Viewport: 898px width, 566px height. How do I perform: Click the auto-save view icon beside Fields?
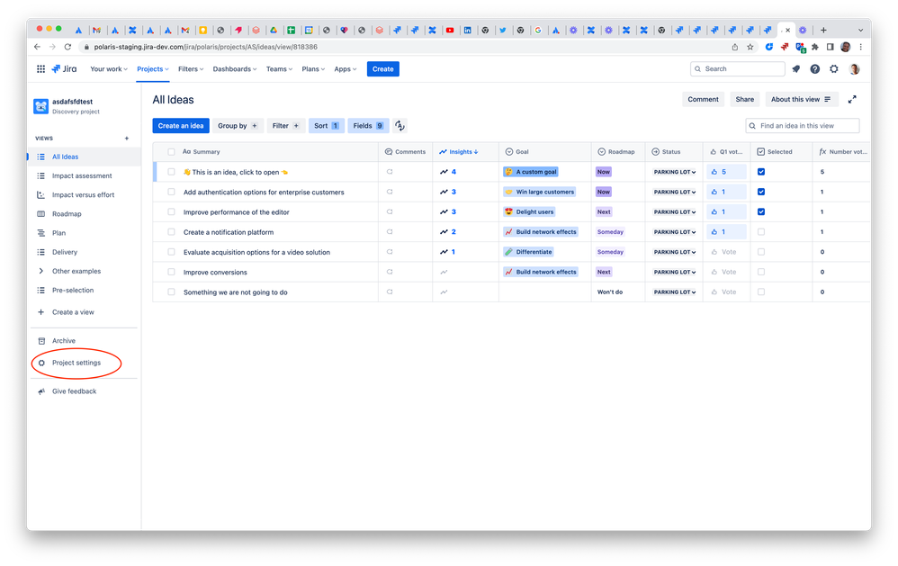click(400, 125)
